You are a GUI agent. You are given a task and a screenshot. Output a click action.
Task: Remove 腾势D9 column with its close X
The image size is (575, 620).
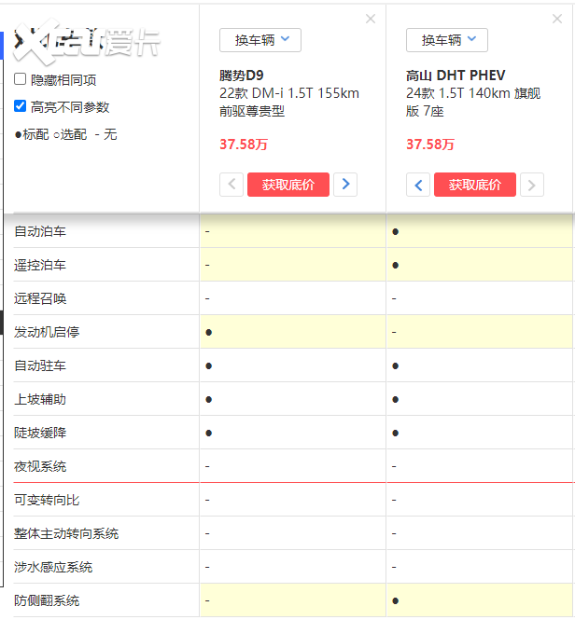[x=371, y=19]
